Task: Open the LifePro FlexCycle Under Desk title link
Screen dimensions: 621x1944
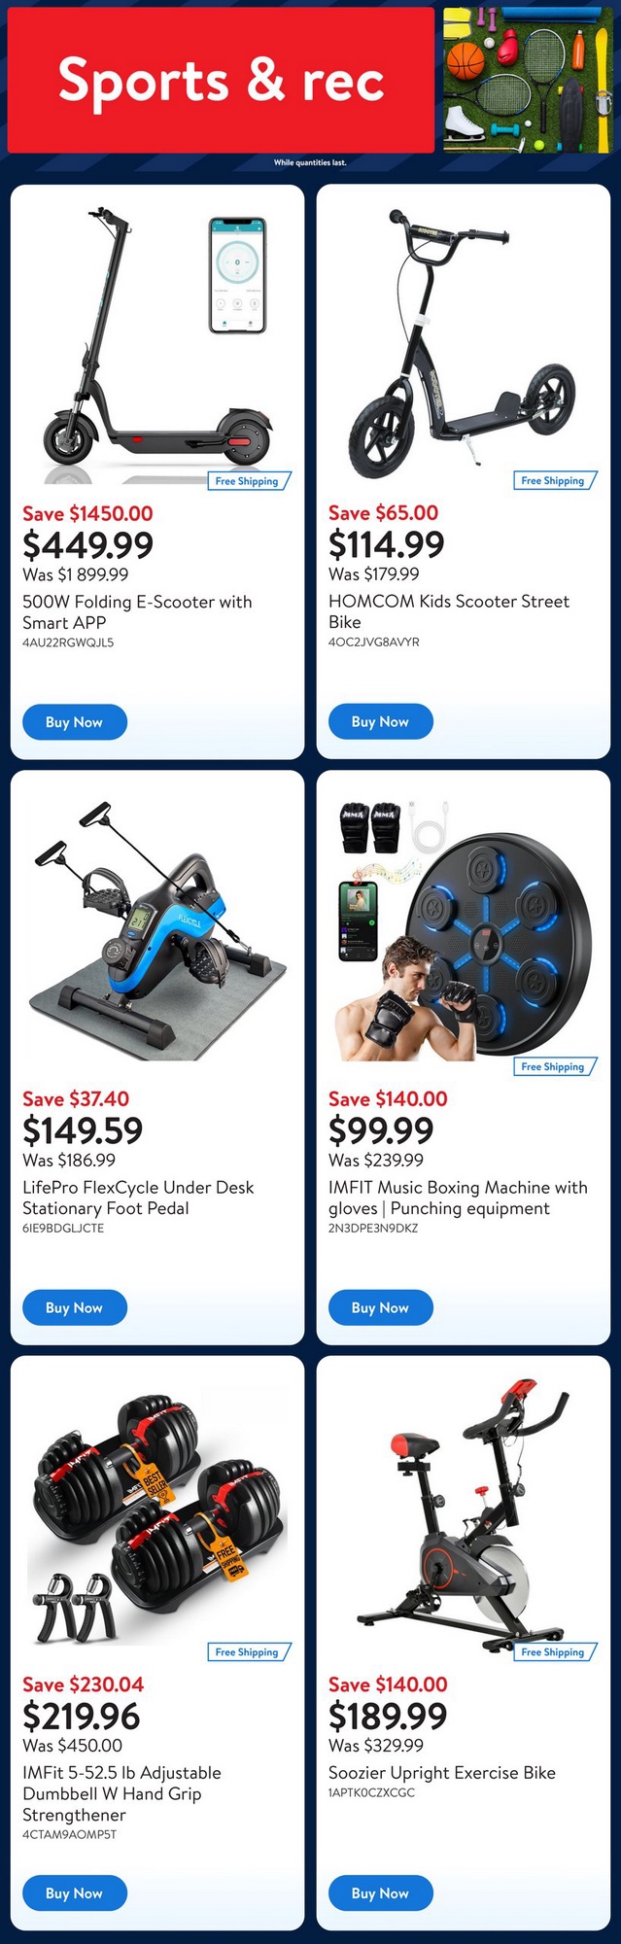Action: [138, 1198]
